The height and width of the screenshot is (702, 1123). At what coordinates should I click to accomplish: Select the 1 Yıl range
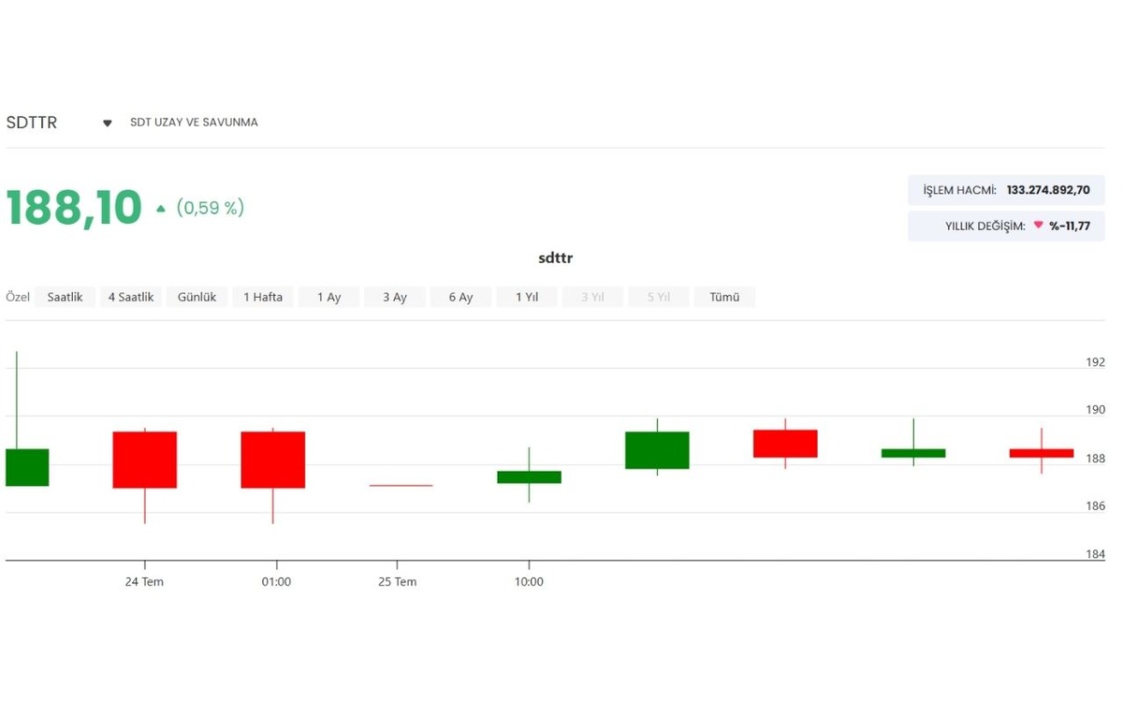pyautogui.click(x=527, y=297)
